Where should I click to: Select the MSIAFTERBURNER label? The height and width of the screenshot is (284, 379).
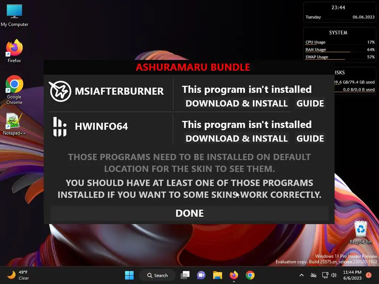click(x=119, y=91)
